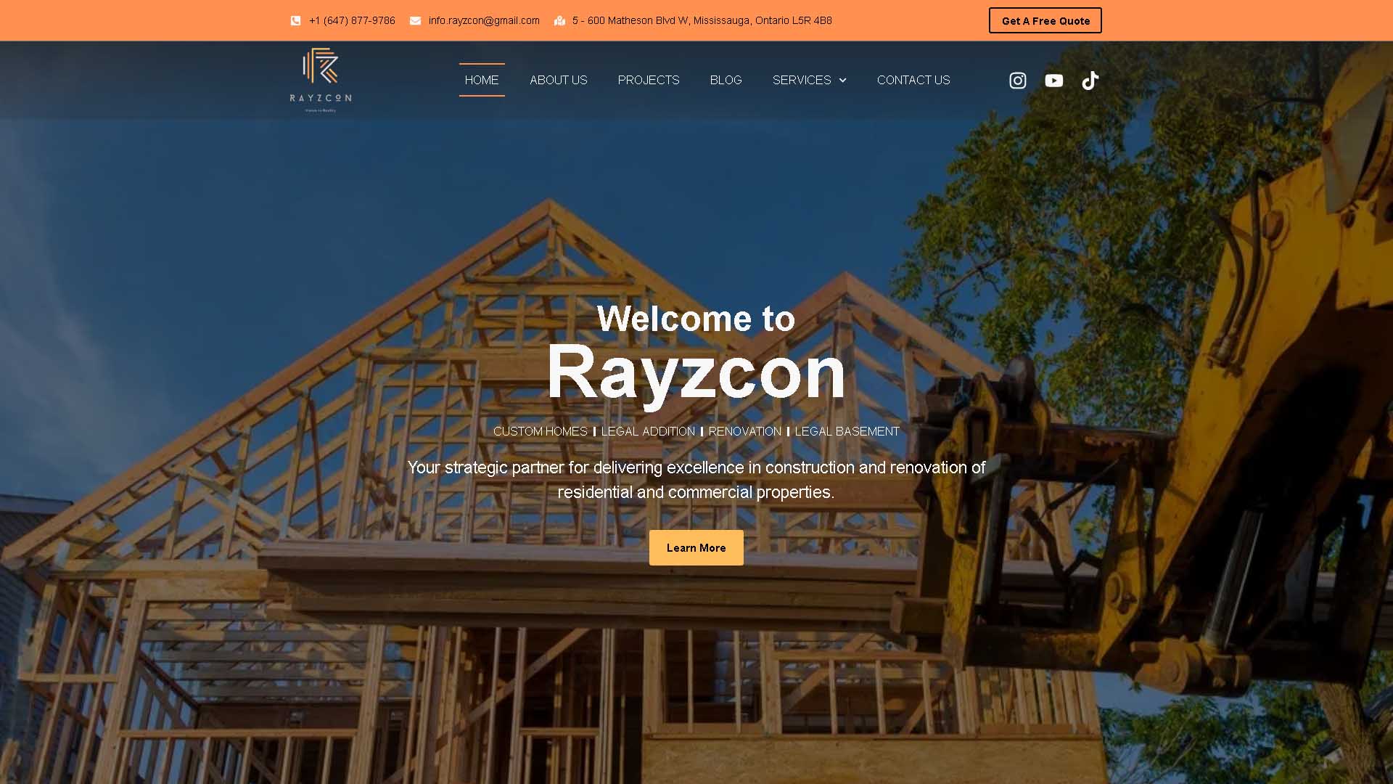
Task: Click the map location icon
Action: 559,21
